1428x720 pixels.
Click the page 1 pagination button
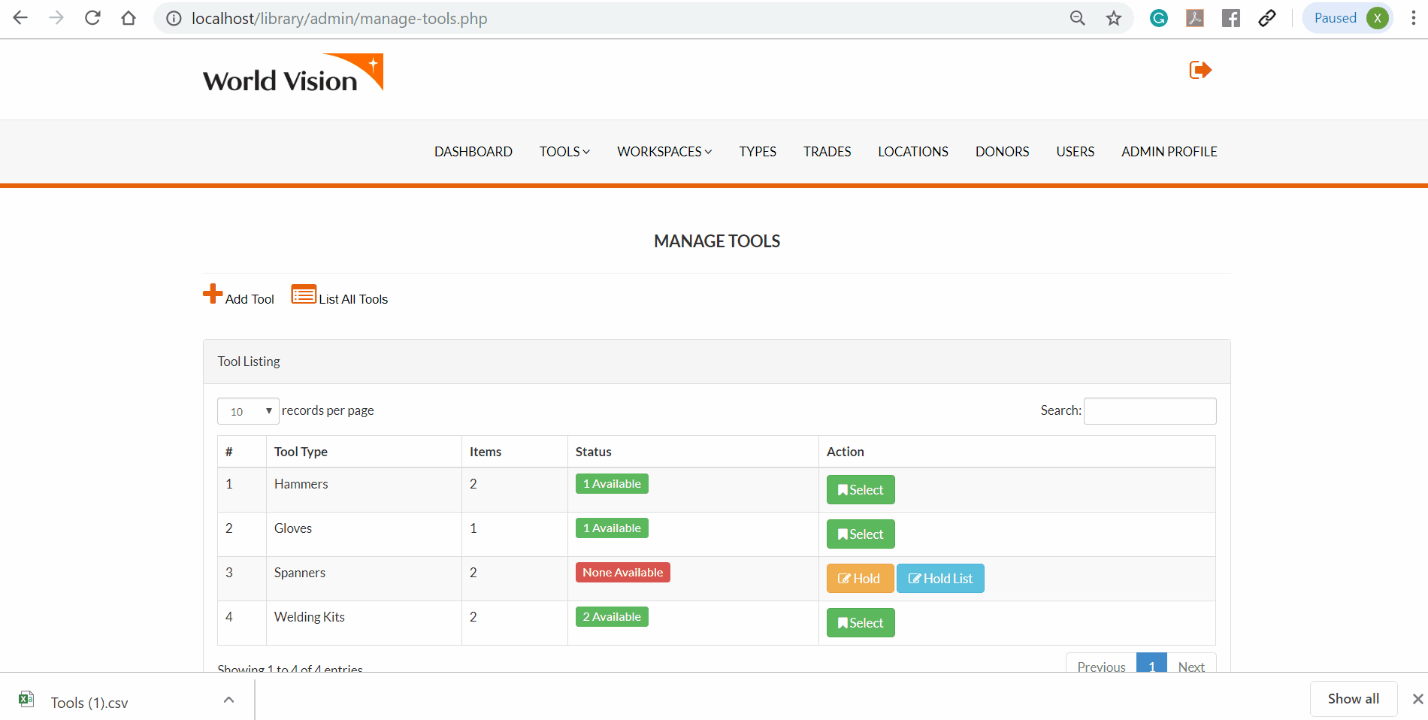point(1151,663)
